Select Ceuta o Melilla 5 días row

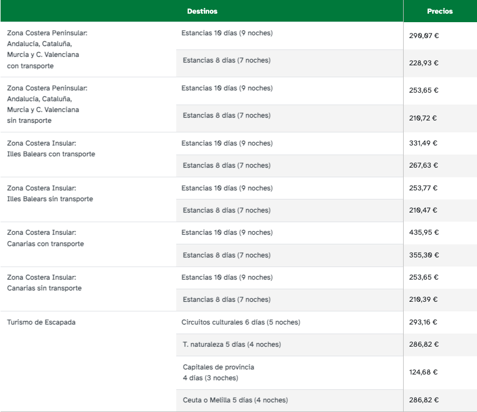point(235,400)
